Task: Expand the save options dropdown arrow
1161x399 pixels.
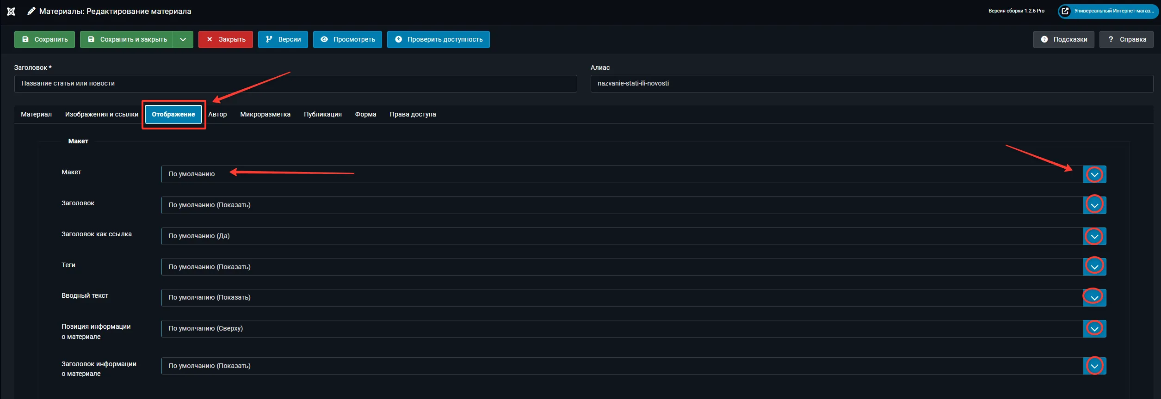Action: point(183,40)
